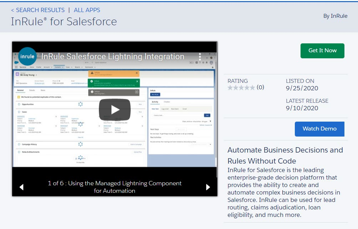Show the previous carousel slide
The image size is (358, 229).
click(x=21, y=187)
